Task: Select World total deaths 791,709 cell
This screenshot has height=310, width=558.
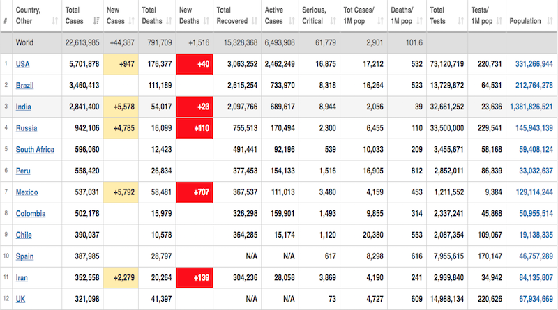Action: (x=157, y=42)
